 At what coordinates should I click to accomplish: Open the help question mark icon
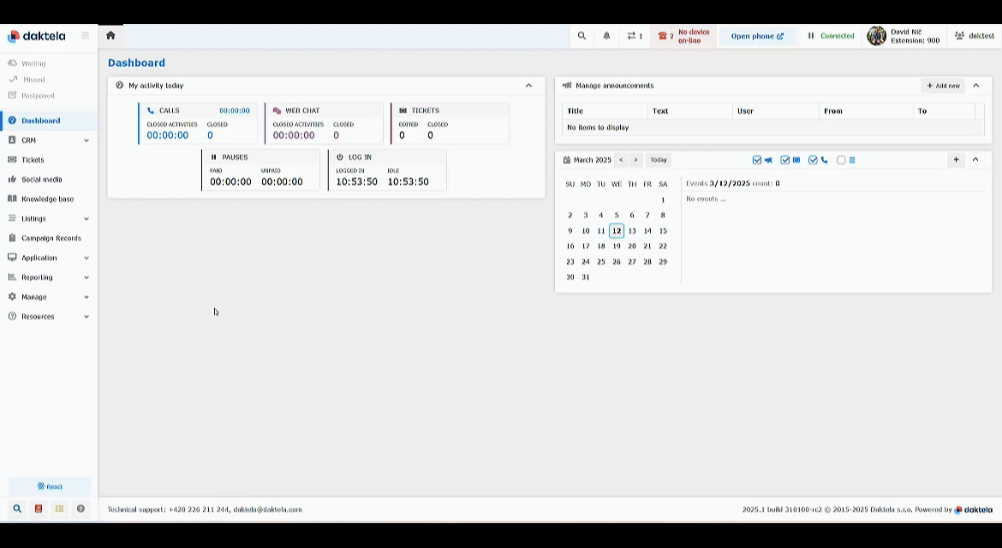point(81,509)
